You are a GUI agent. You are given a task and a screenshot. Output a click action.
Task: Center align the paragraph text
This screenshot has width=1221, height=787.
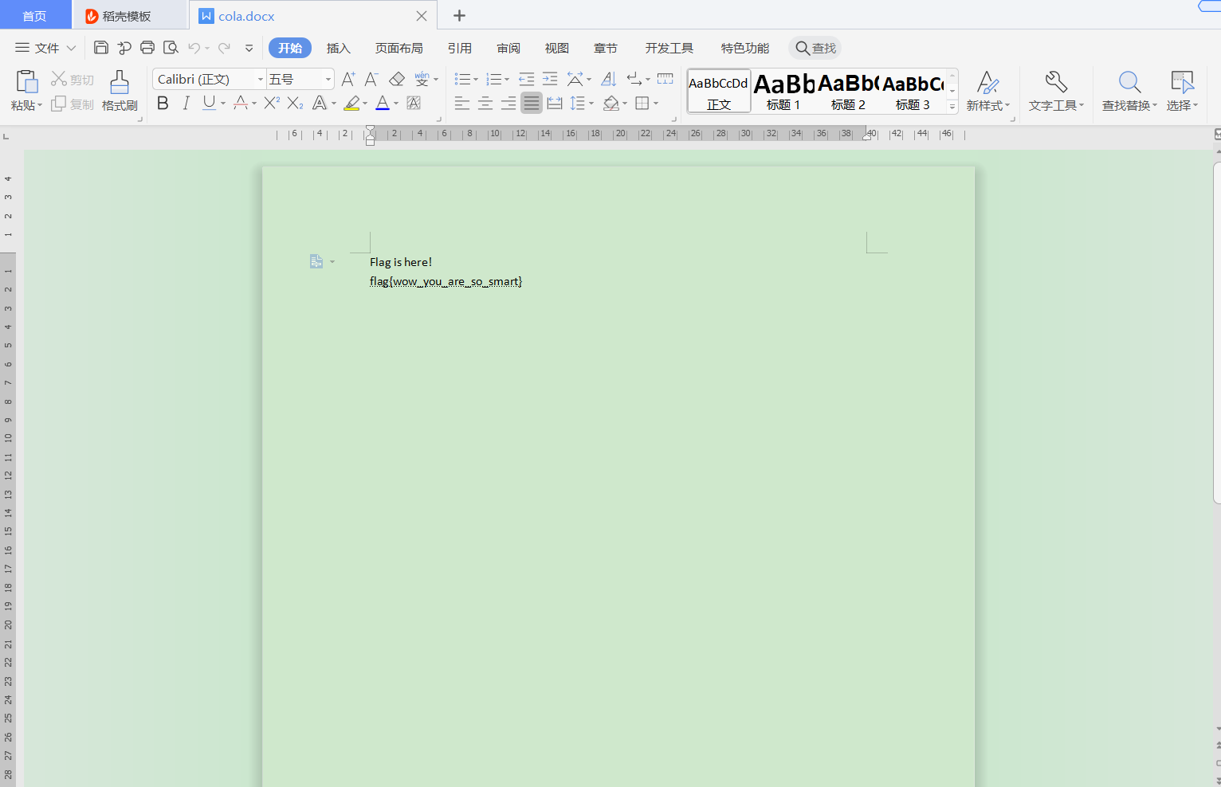click(x=485, y=103)
